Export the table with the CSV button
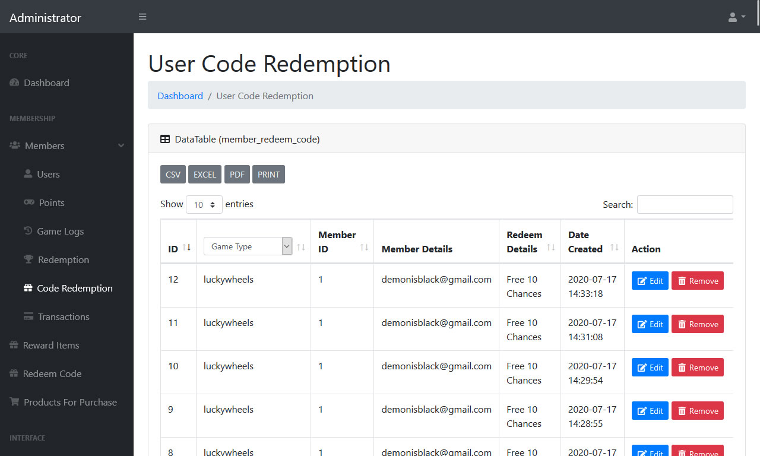Image resolution: width=760 pixels, height=456 pixels. point(173,175)
